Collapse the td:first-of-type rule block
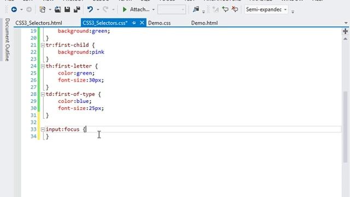Viewport: 350px width, 197px height. (43, 94)
